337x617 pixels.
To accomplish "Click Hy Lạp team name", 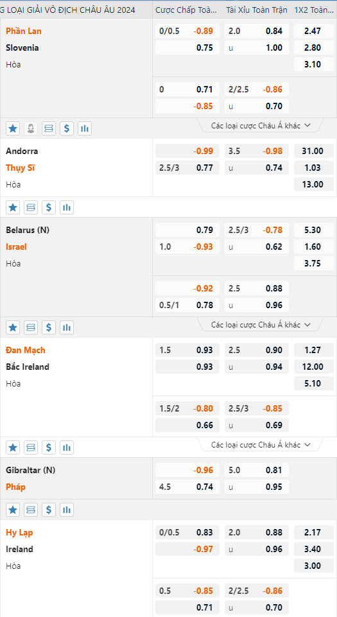I will pyautogui.click(x=19, y=532).
